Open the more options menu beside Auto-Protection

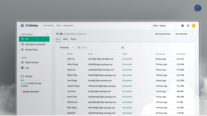coord(192,34)
